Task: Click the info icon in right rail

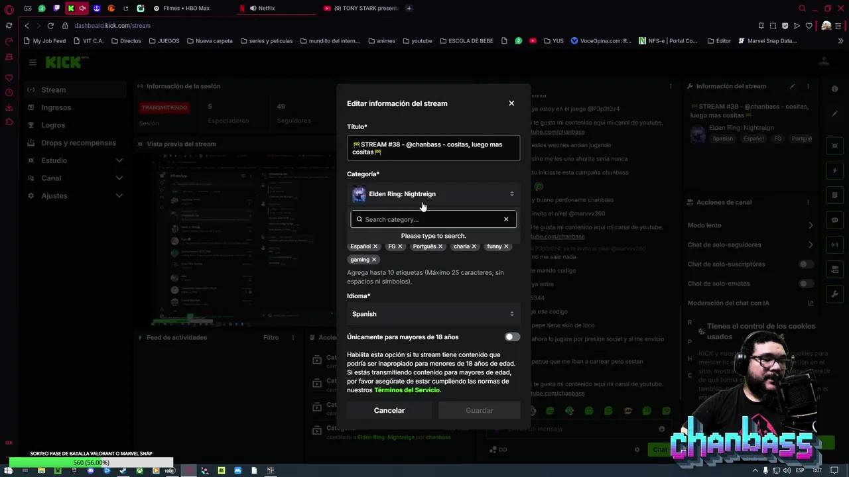Action: click(835, 89)
